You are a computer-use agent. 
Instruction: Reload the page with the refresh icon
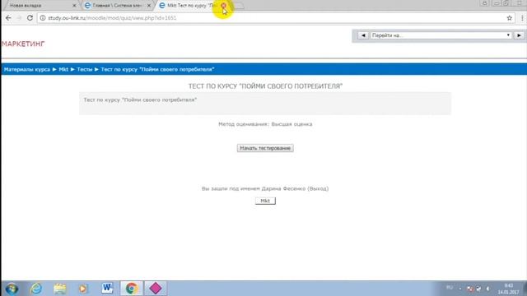(30, 18)
